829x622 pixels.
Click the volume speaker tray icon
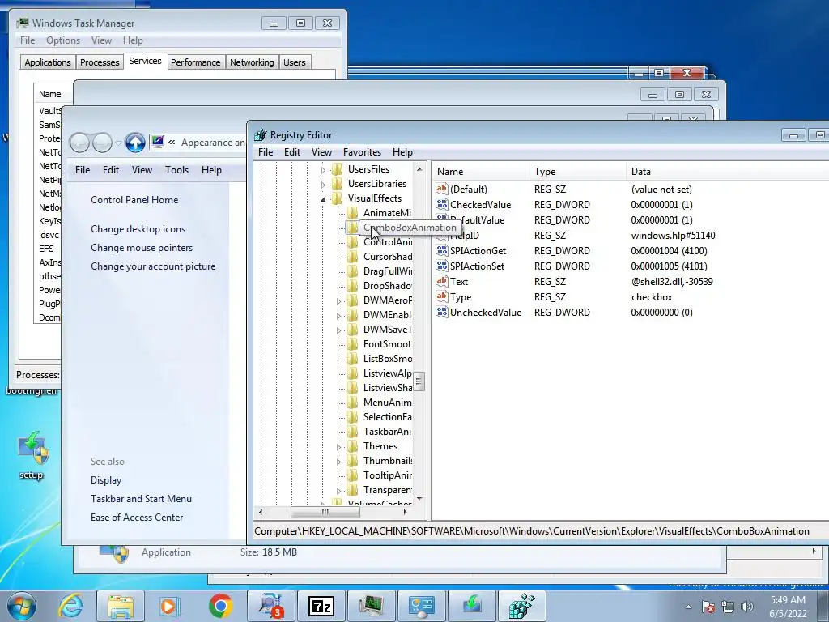pos(746,607)
